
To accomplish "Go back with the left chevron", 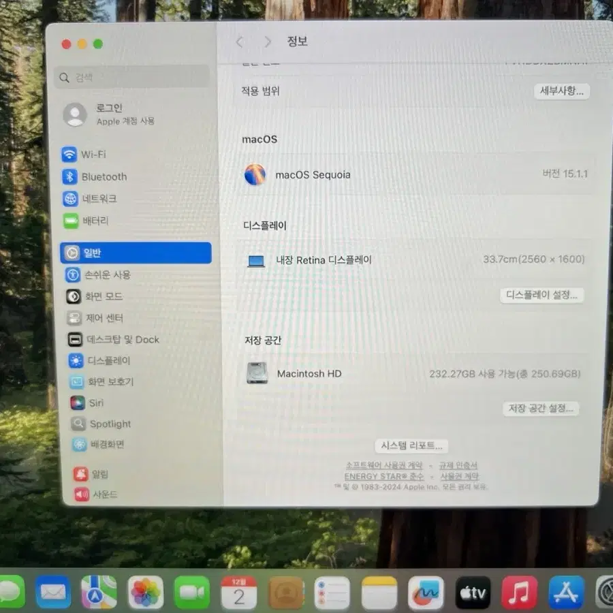I will coord(240,42).
